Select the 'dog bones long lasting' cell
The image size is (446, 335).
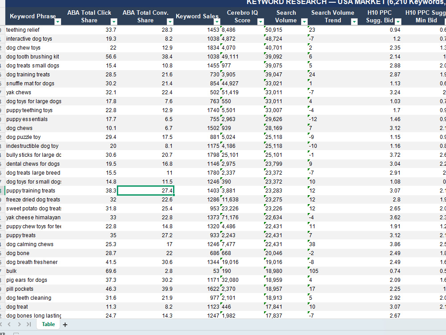click(x=33, y=316)
